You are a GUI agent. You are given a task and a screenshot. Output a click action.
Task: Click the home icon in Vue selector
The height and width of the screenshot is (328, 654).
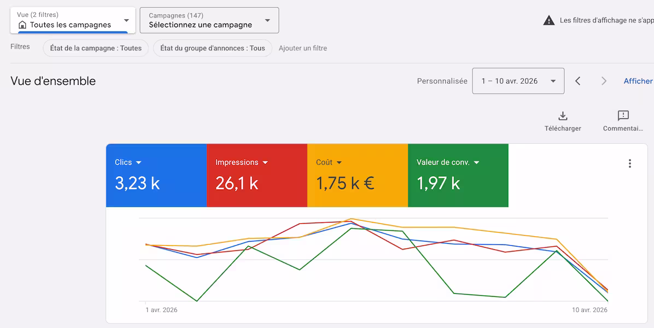click(22, 25)
